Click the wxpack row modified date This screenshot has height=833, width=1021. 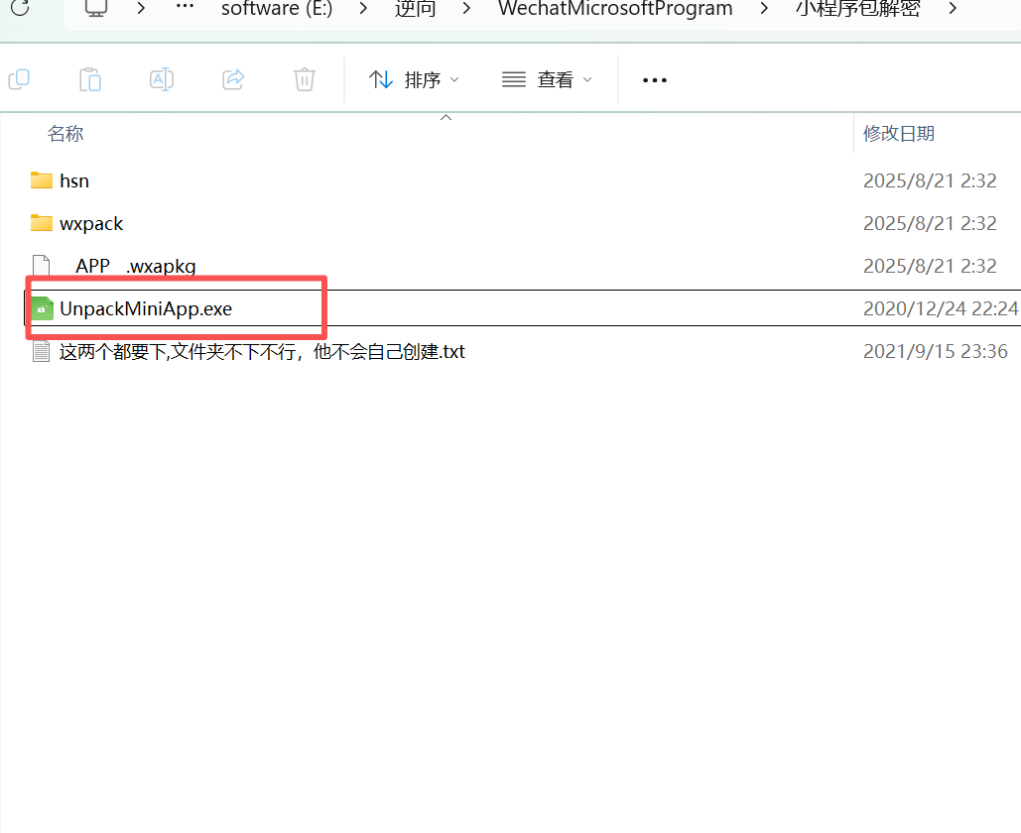(x=930, y=224)
